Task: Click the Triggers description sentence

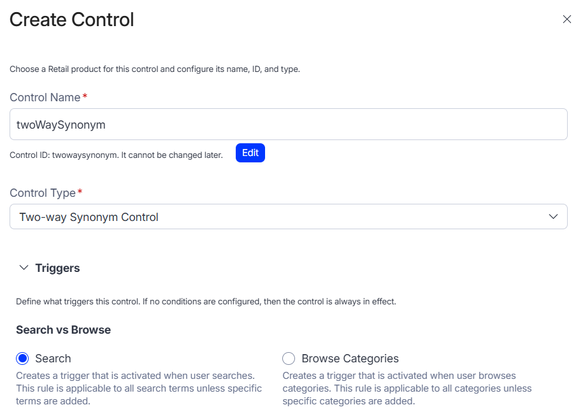Action: click(x=206, y=301)
